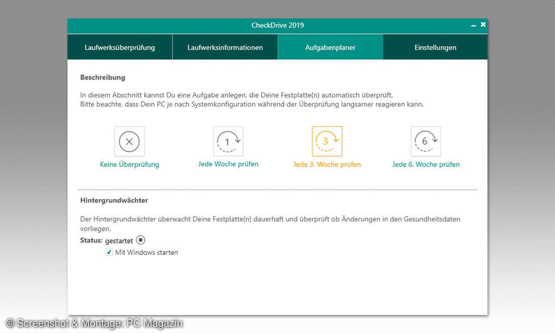
Task: Select the Aufgabenplaner tab
Action: 330,47
